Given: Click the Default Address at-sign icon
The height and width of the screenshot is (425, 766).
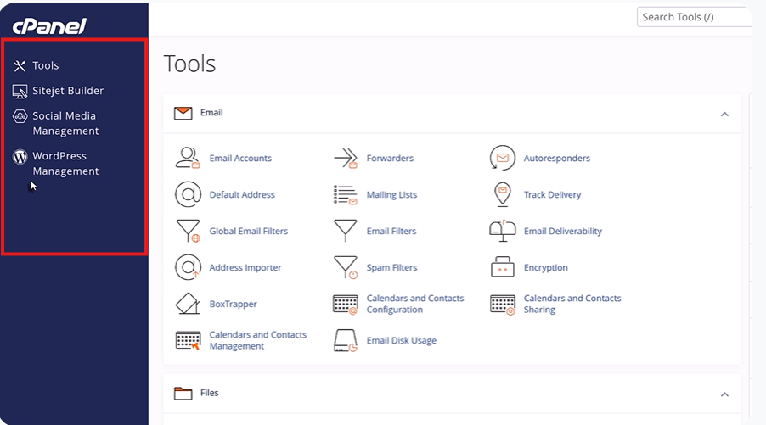Looking at the screenshot, I should click(188, 194).
